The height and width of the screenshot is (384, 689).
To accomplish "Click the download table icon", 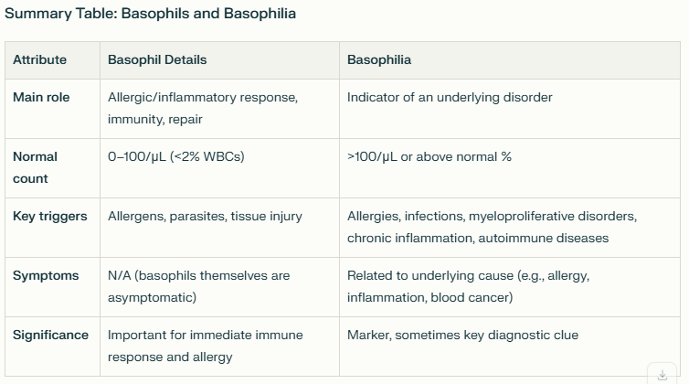I will pos(662,374).
